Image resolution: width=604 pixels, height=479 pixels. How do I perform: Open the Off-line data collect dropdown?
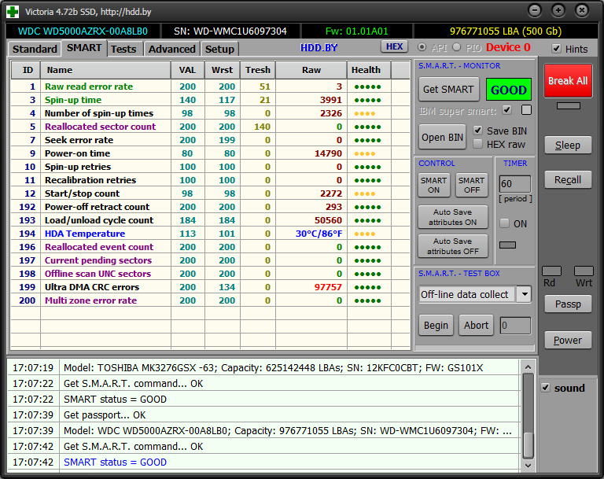point(525,294)
